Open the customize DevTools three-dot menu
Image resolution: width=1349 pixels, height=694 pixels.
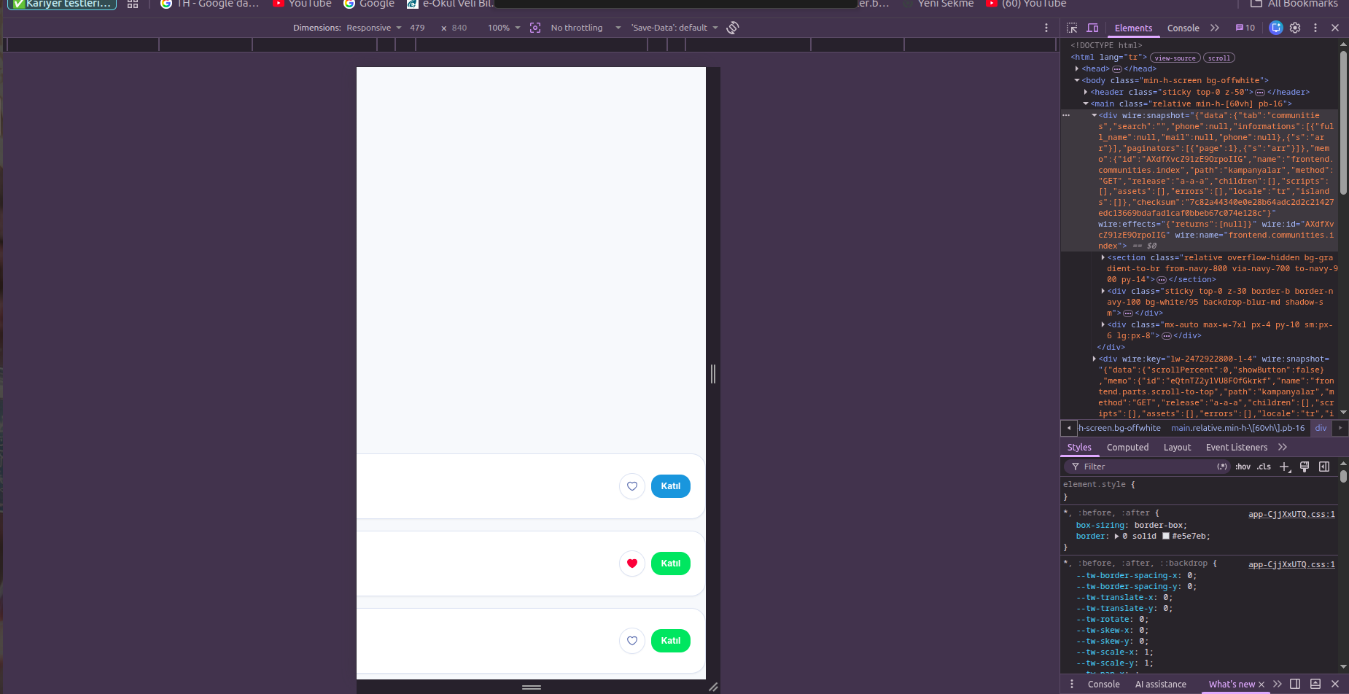[x=1315, y=28]
